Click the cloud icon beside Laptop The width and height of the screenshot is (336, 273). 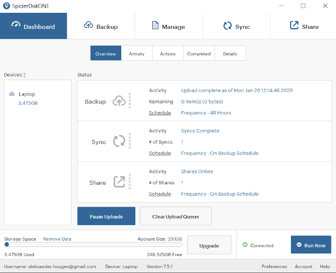(12, 94)
